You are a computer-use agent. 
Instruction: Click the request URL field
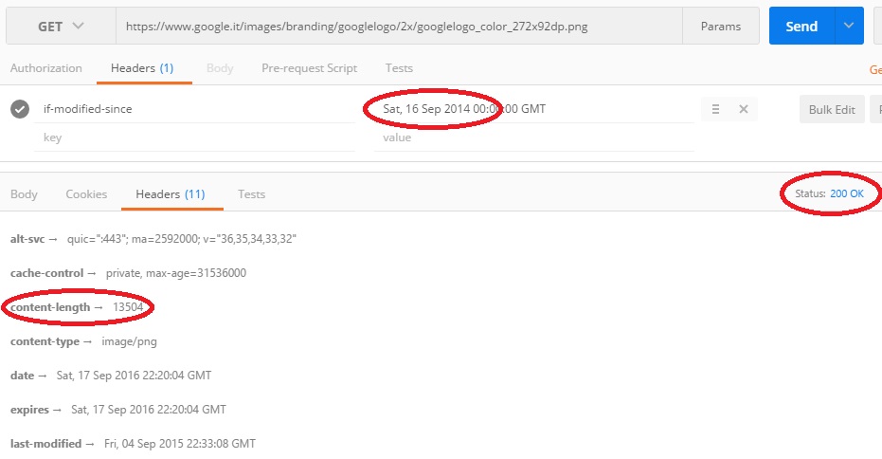pyautogui.click(x=398, y=27)
